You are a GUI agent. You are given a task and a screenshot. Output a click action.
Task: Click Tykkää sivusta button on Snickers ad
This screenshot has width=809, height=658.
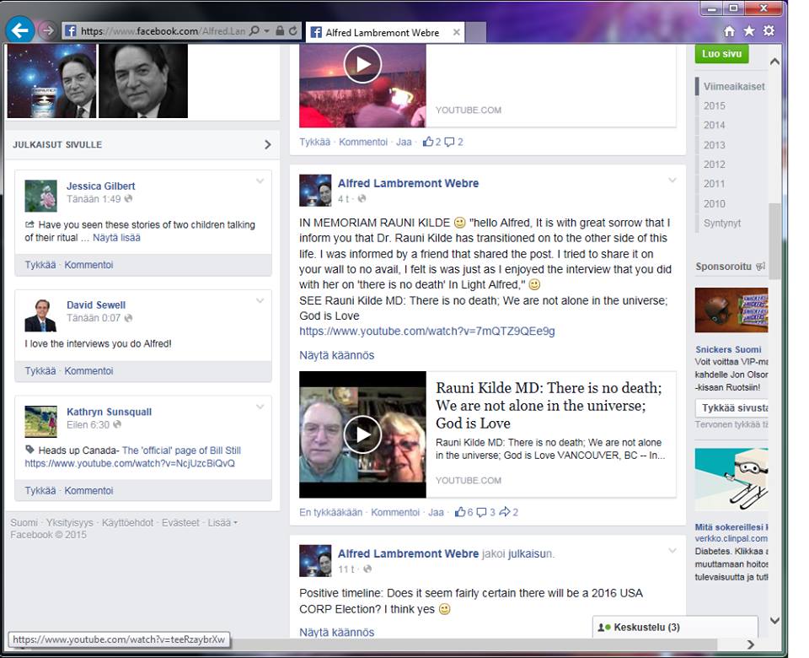click(731, 408)
